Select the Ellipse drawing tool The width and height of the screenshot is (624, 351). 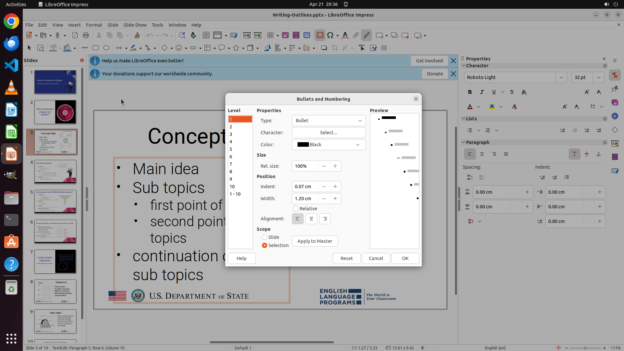106,48
